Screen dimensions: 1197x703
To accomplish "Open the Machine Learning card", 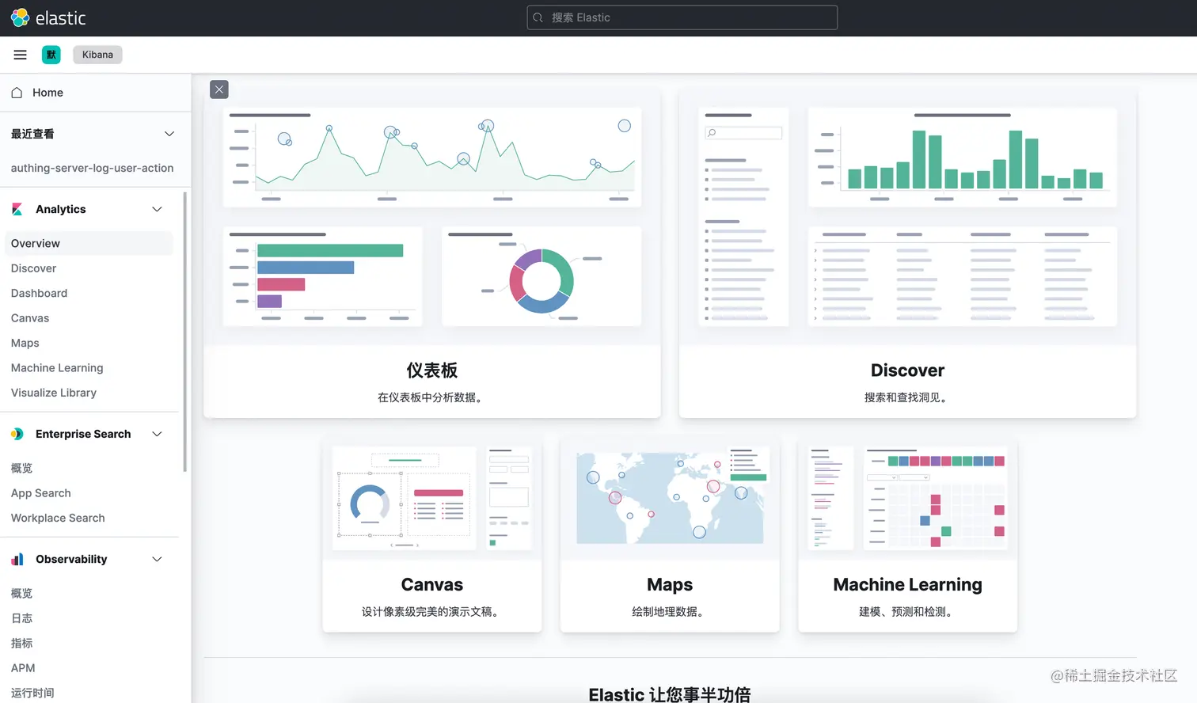I will [x=908, y=535].
